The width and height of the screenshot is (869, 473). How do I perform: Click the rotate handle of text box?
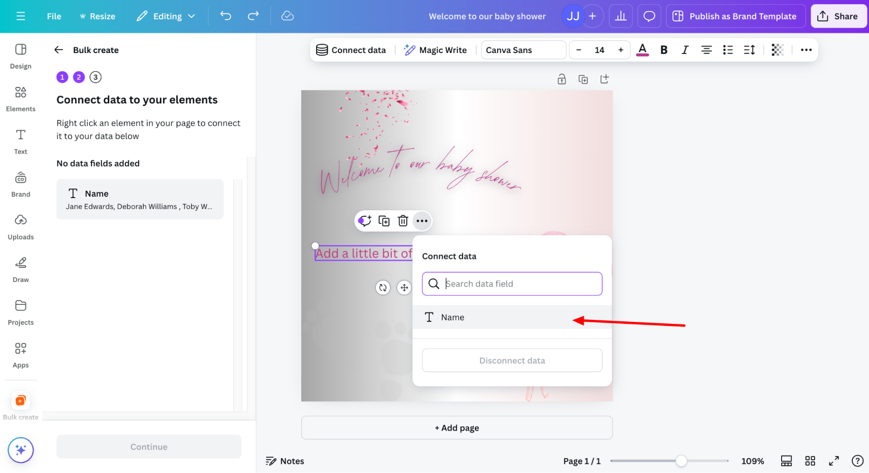pos(383,288)
